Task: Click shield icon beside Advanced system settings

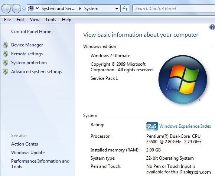Action: pyautogui.click(x=6, y=72)
